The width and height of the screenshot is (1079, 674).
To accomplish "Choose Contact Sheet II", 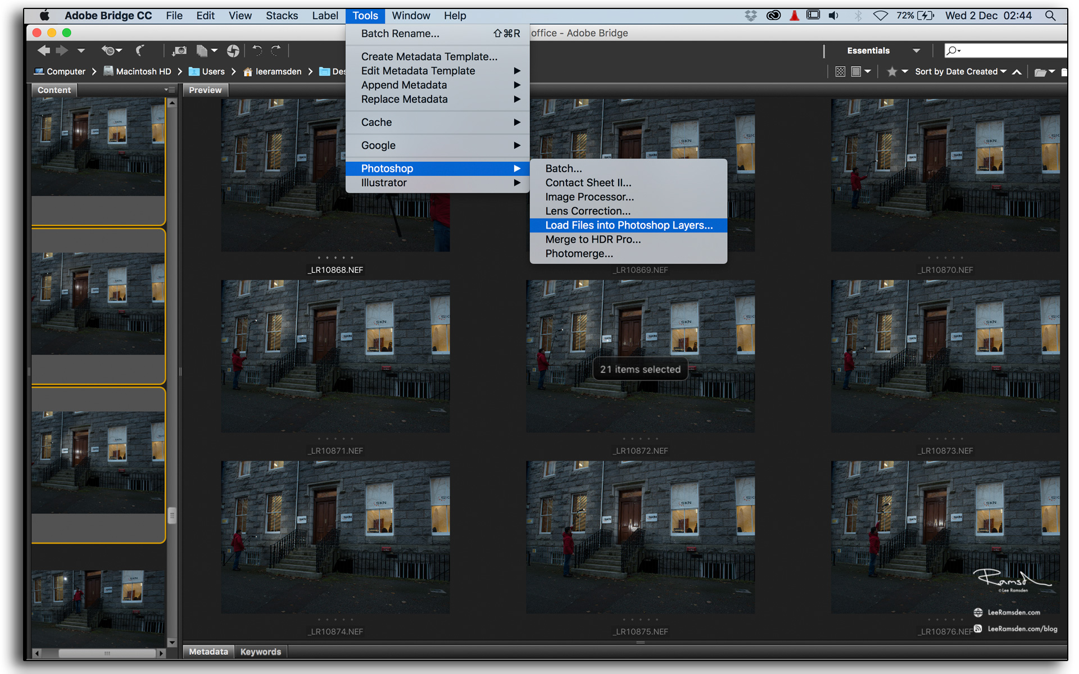I will (628, 183).
